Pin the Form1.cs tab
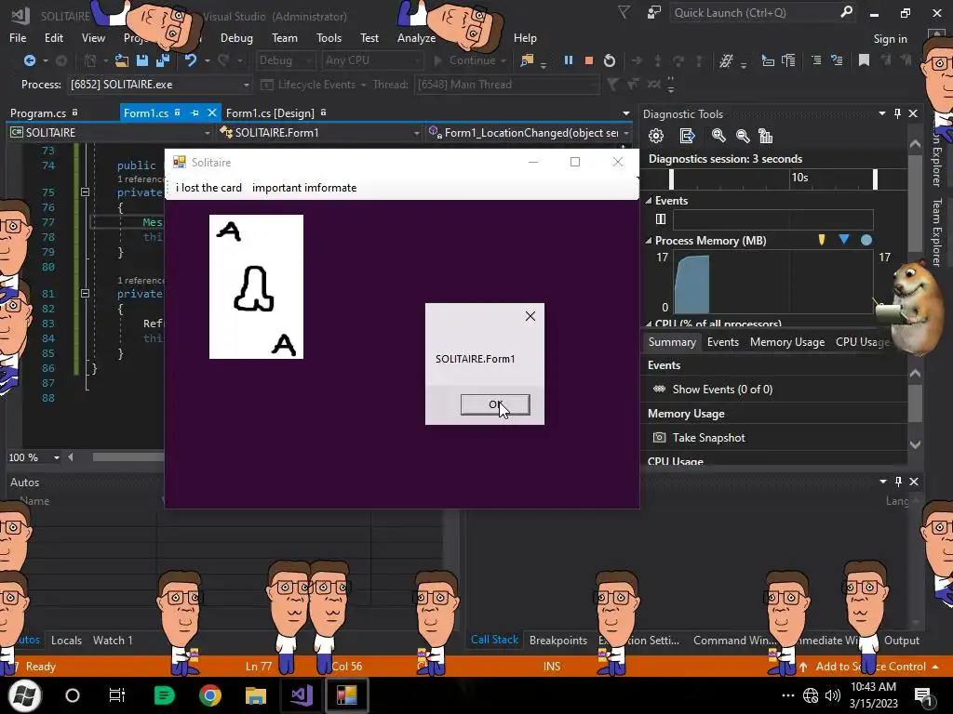 coord(195,112)
